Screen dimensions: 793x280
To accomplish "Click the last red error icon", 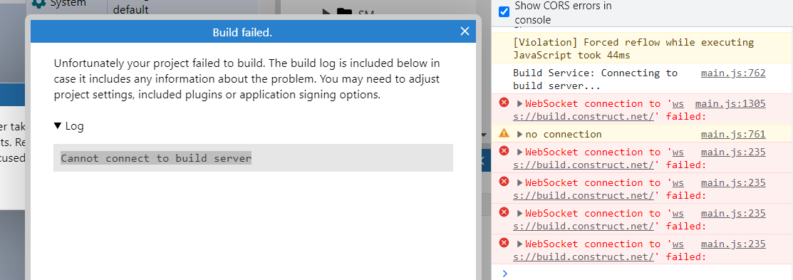I will coord(504,243).
